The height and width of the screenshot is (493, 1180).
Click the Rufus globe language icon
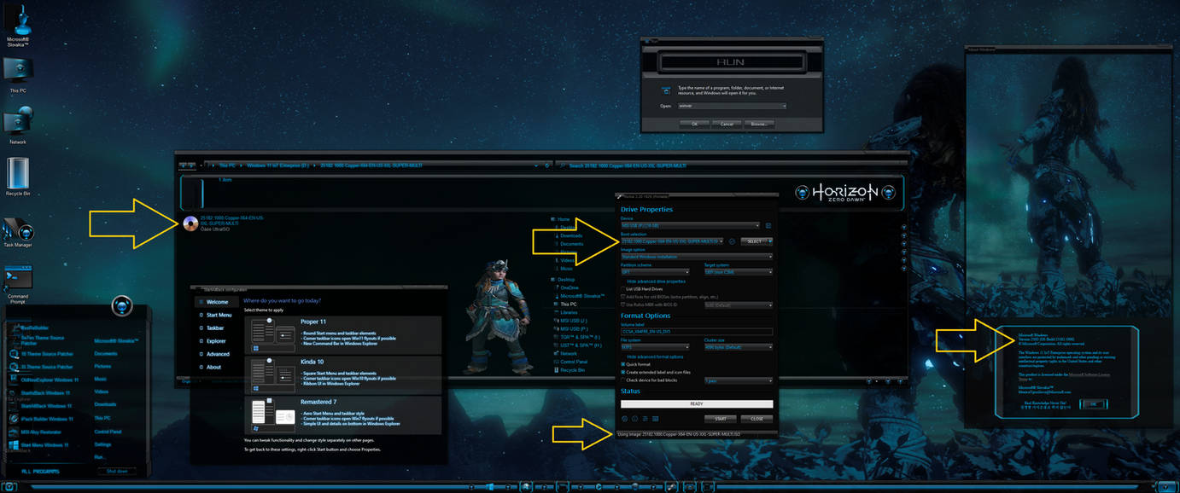pos(625,419)
